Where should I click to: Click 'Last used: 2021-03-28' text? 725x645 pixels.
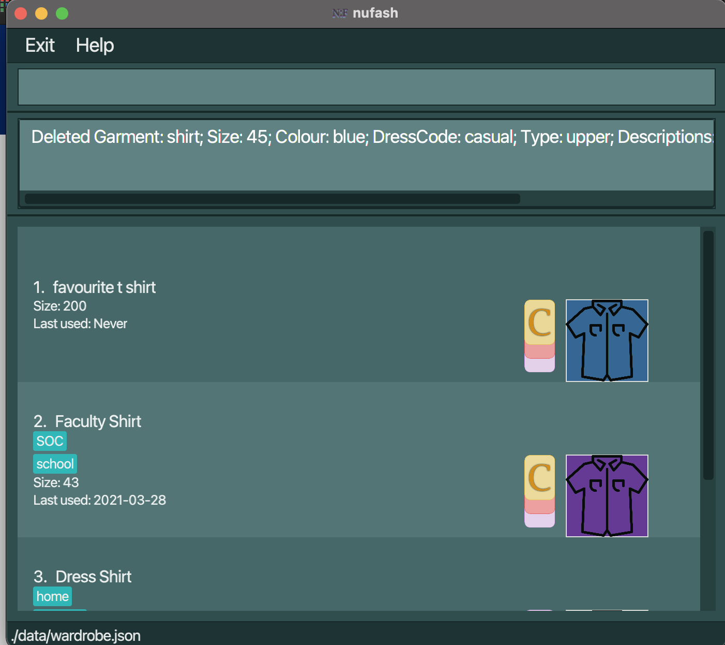click(x=100, y=500)
